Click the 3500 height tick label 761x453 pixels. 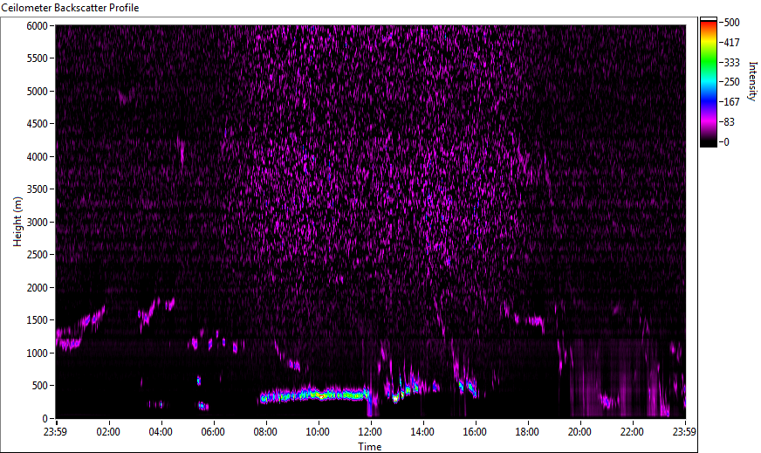point(38,189)
